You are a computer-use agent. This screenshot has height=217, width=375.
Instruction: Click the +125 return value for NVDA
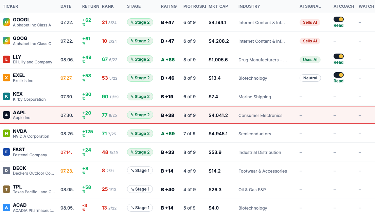tap(88, 132)
